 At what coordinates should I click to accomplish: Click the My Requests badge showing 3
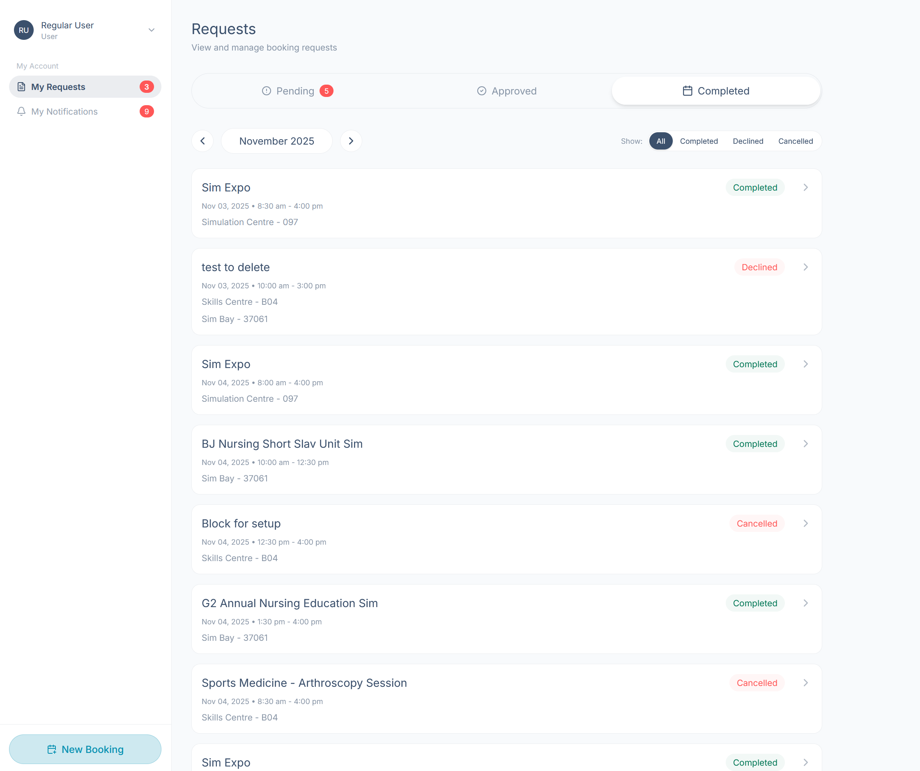147,87
